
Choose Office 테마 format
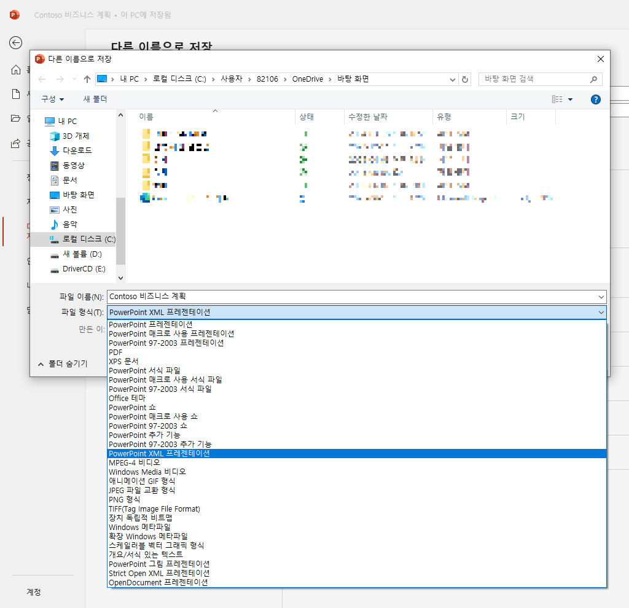[357, 398]
